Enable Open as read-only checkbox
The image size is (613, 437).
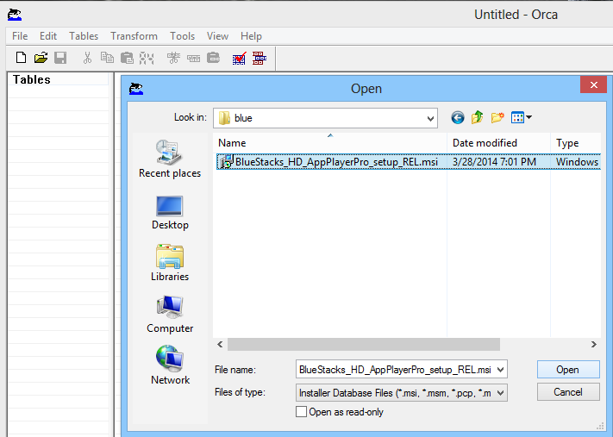pos(301,412)
